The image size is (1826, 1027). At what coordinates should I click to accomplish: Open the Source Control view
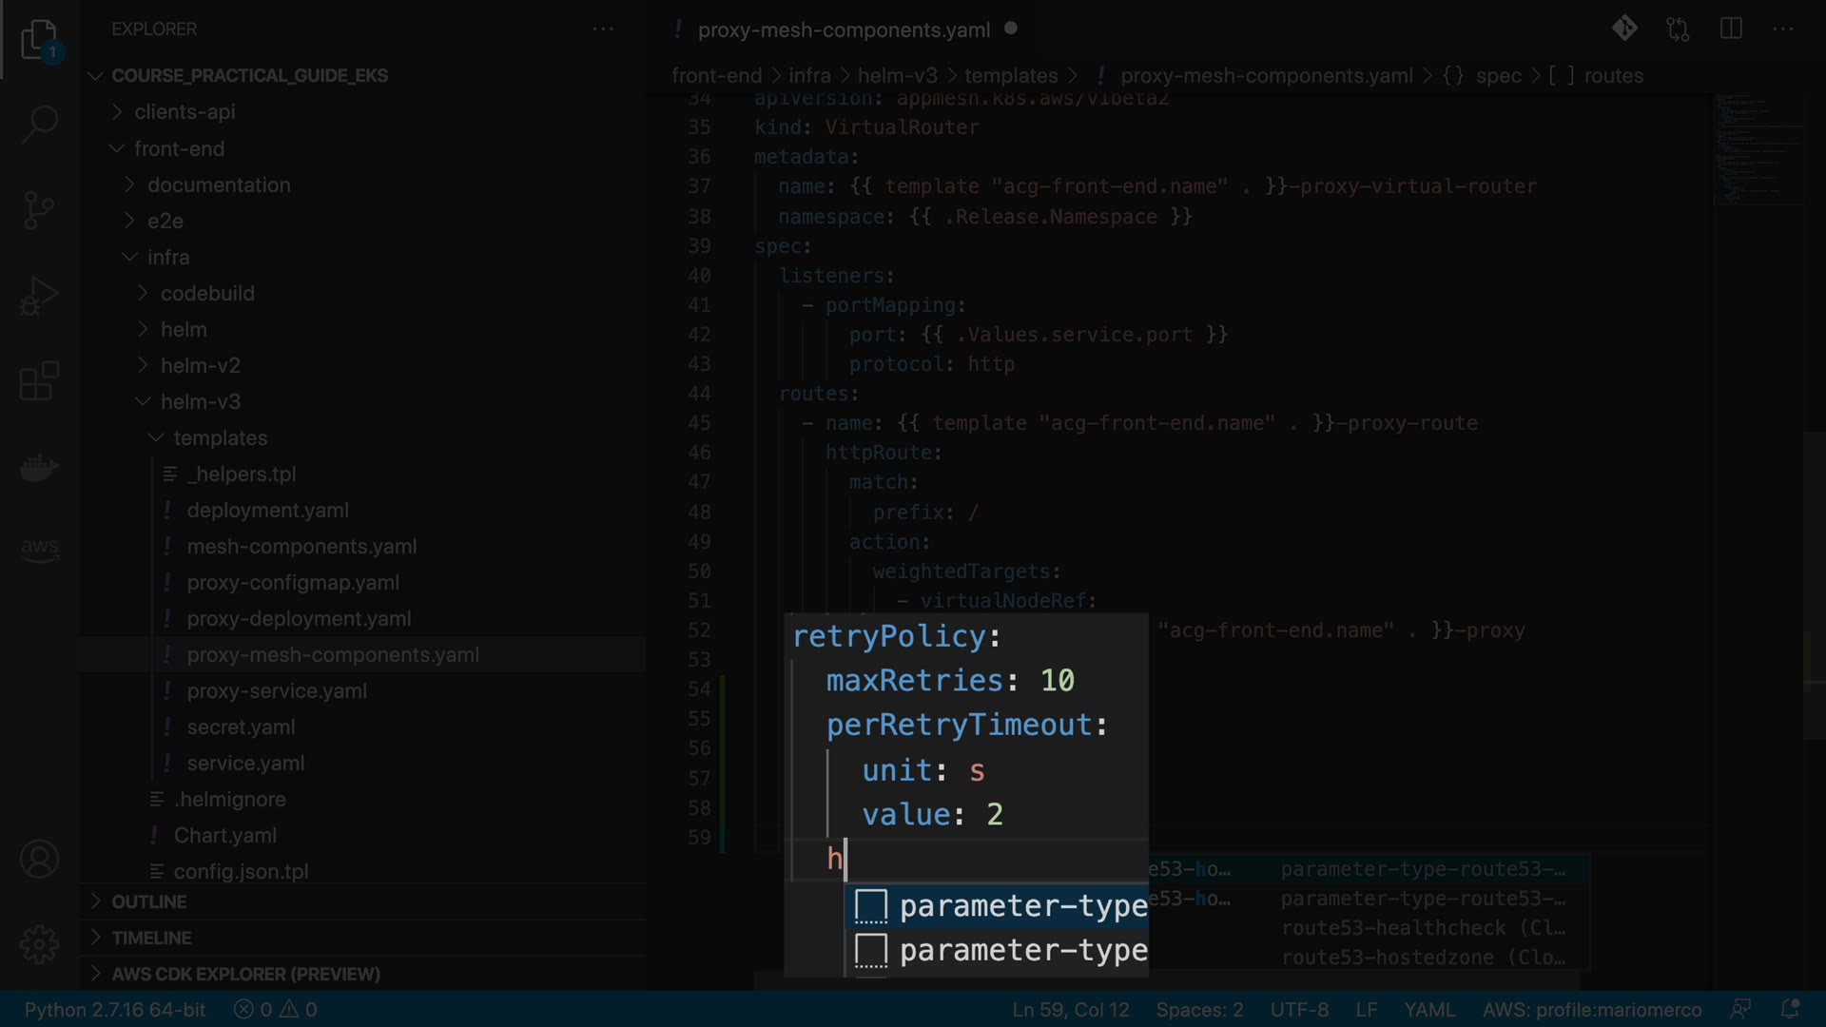pos(39,210)
